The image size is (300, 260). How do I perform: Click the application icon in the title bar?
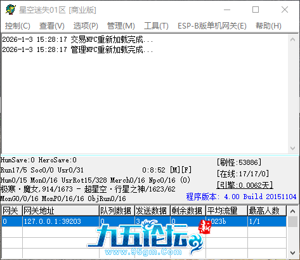pyautogui.click(x=11, y=10)
